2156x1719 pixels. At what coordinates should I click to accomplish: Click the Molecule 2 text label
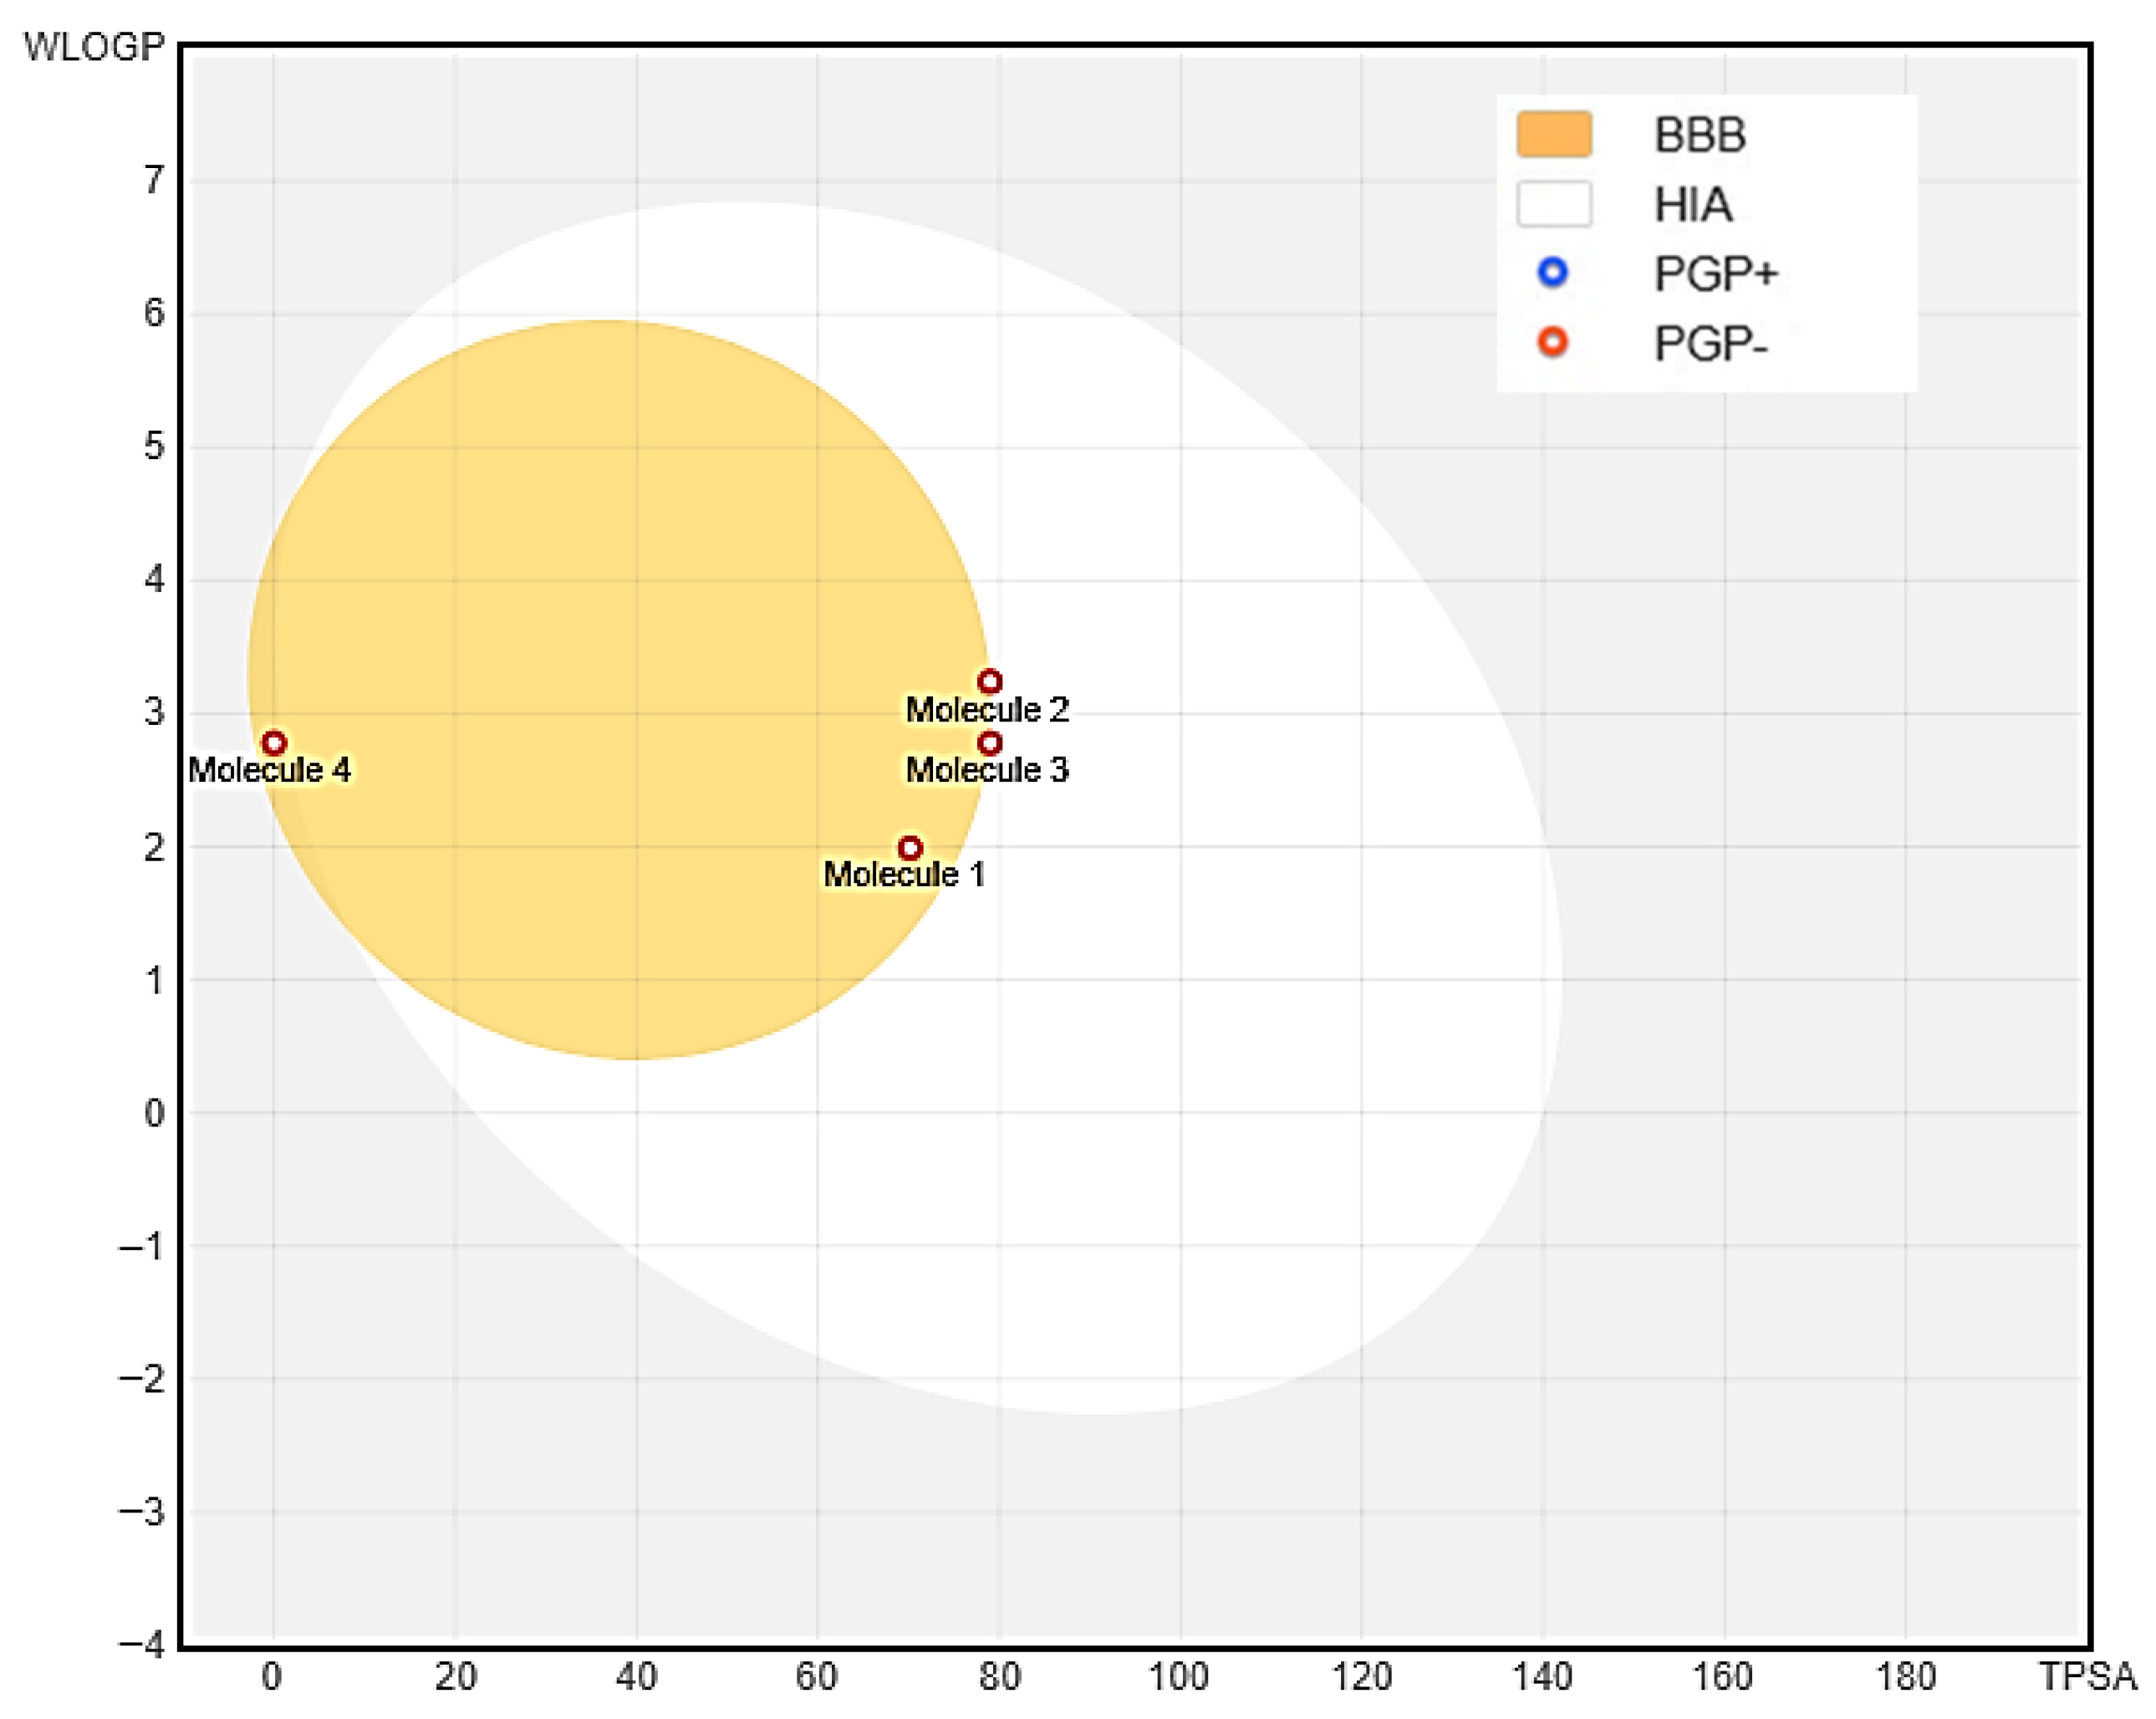(987, 710)
